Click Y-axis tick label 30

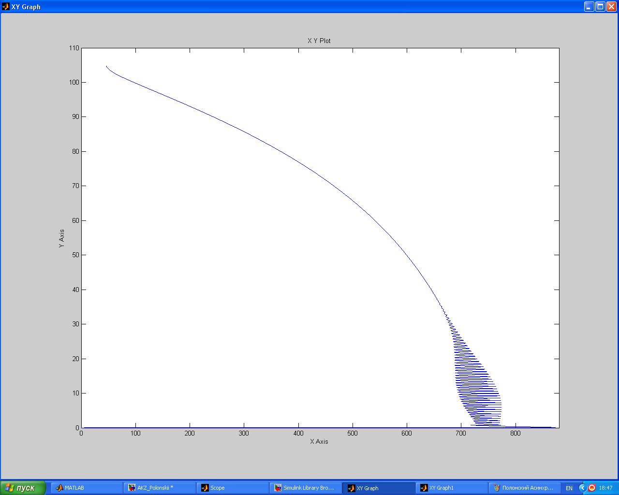[75, 324]
